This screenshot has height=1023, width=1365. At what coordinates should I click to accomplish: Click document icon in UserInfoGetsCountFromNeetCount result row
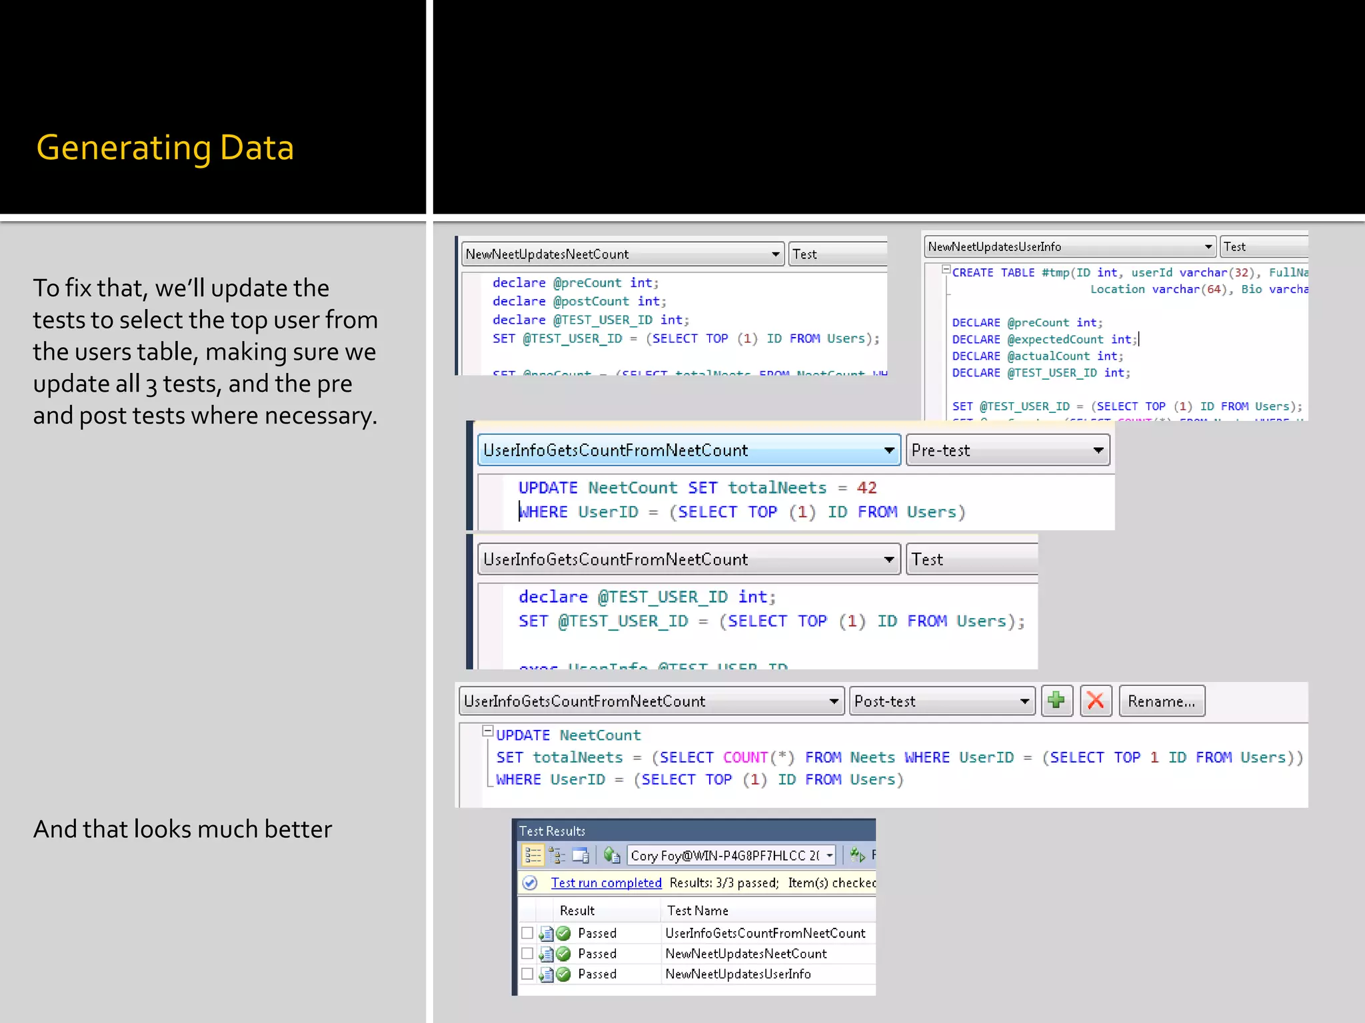tap(547, 933)
